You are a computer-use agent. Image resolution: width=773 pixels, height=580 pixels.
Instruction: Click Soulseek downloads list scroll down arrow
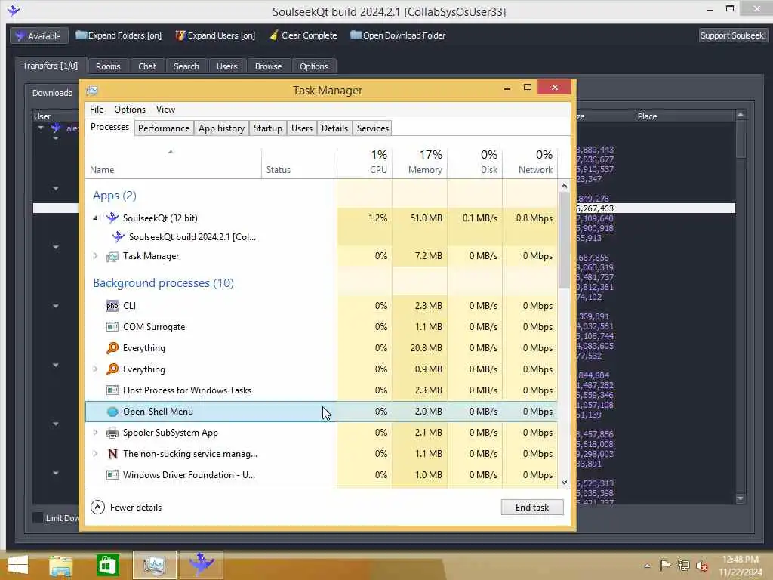pyautogui.click(x=740, y=498)
